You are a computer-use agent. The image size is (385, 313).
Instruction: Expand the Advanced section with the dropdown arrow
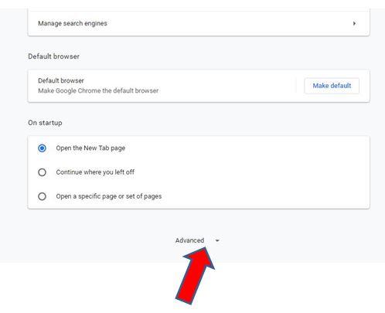point(217,240)
